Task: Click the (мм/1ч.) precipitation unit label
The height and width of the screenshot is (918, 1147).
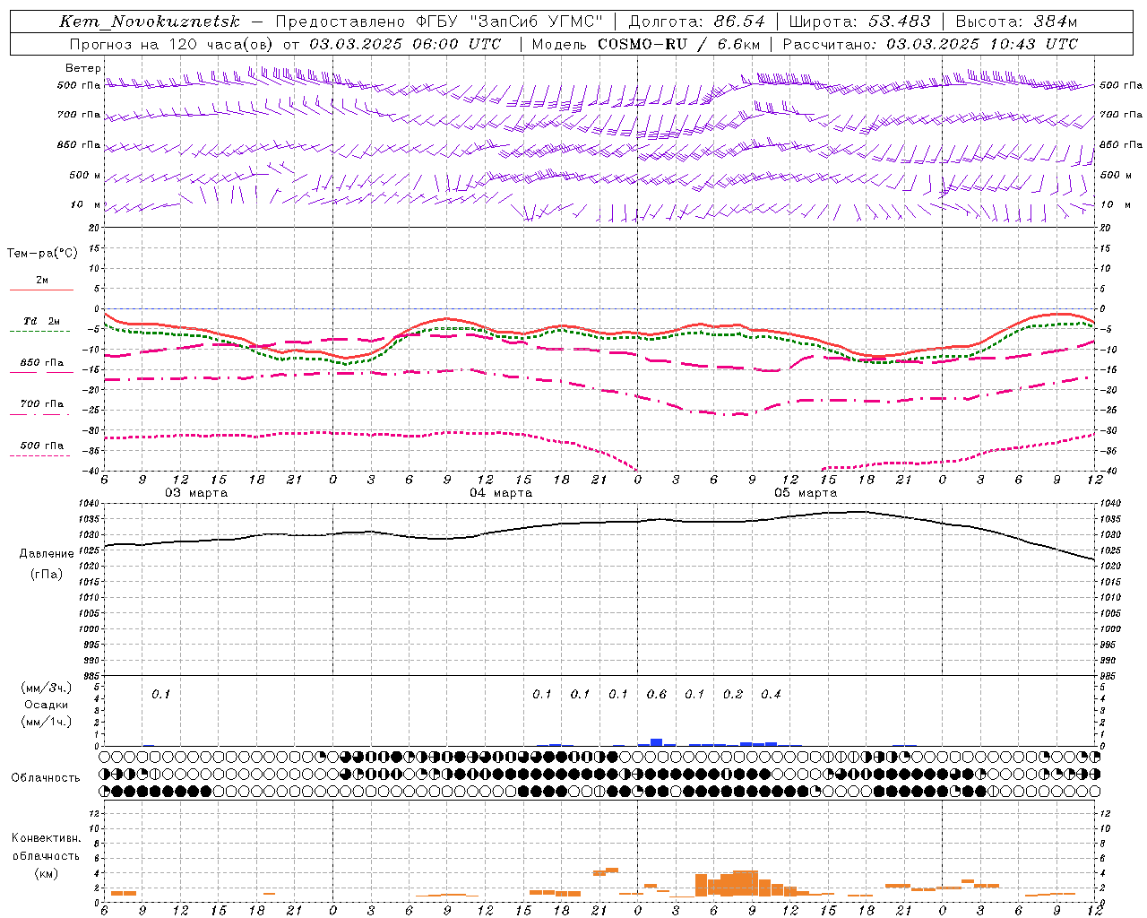Action: coord(47,722)
